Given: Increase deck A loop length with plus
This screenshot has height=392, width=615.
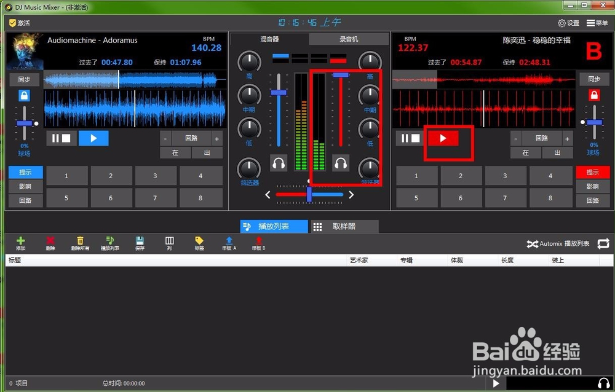Looking at the screenshot, I should pos(217,138).
